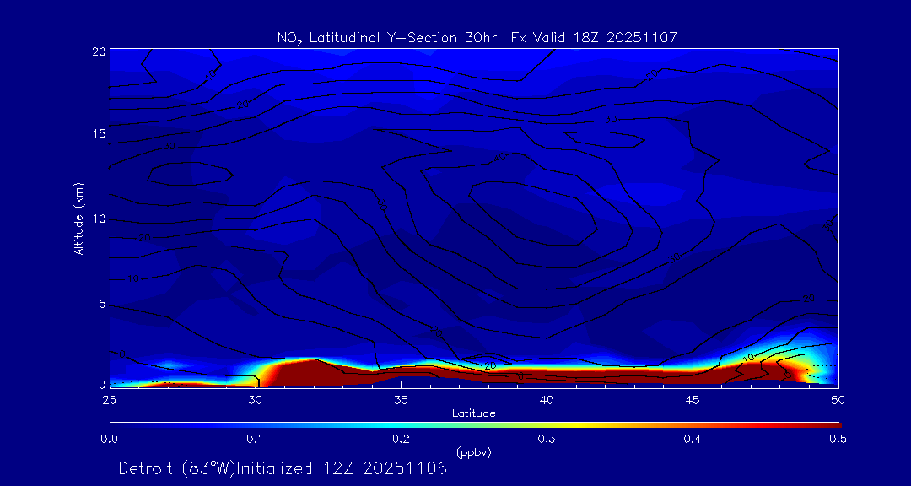Viewport: 911px width, 486px height.
Task: Click the "Detroit (83°W)" location text
Action: click(x=176, y=468)
